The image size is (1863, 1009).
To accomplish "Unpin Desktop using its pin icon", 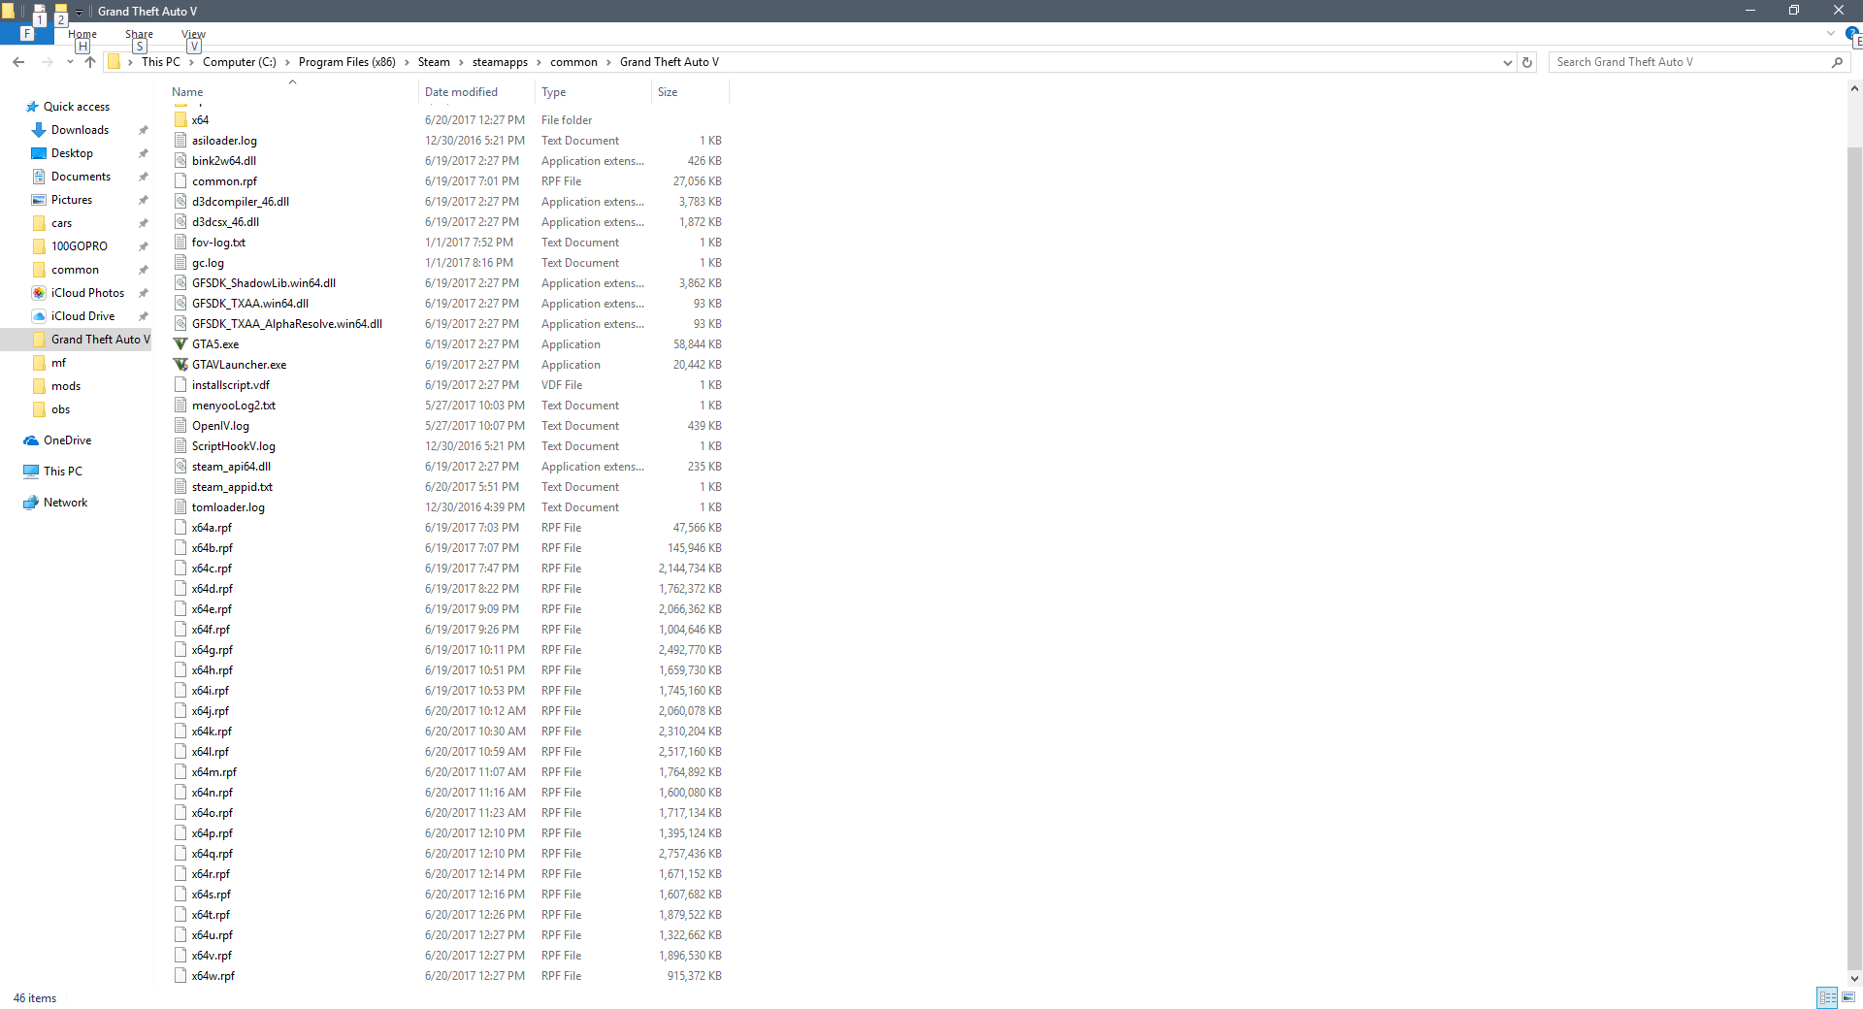I will tap(144, 153).
